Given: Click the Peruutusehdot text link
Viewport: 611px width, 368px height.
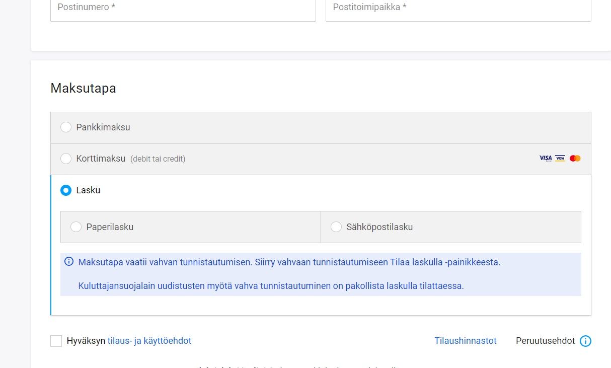Looking at the screenshot, I should point(545,341).
